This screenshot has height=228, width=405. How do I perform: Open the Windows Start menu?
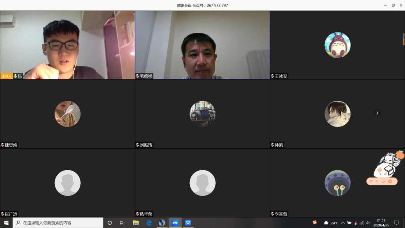(6, 223)
